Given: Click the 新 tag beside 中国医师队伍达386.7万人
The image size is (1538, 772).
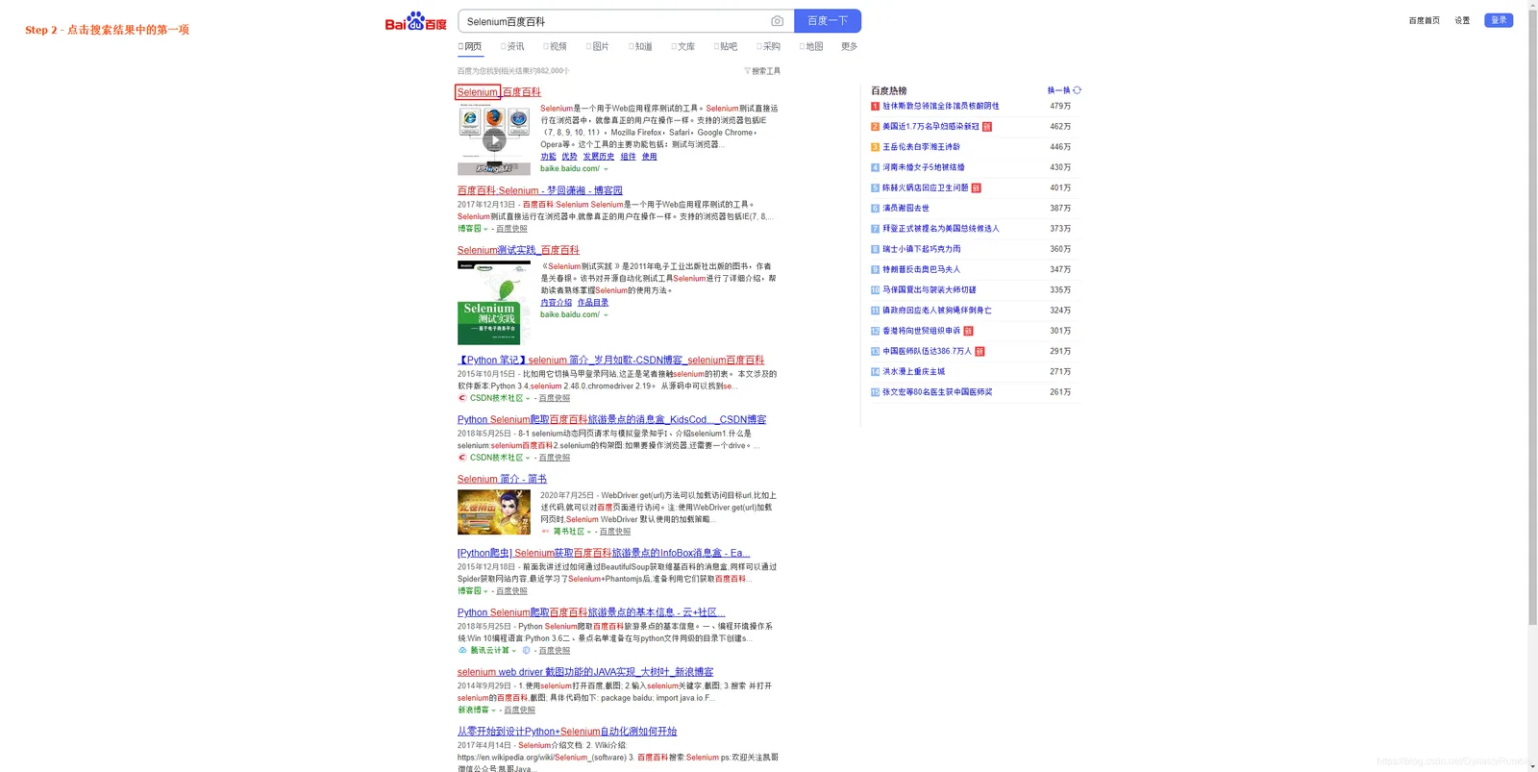Looking at the screenshot, I should (980, 352).
